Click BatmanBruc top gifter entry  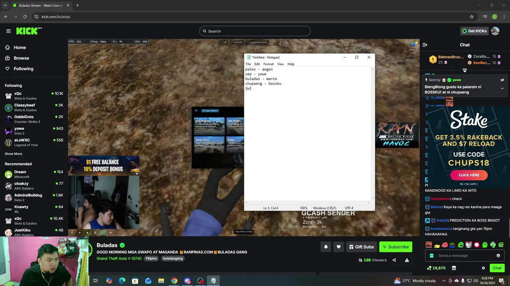(x=447, y=60)
